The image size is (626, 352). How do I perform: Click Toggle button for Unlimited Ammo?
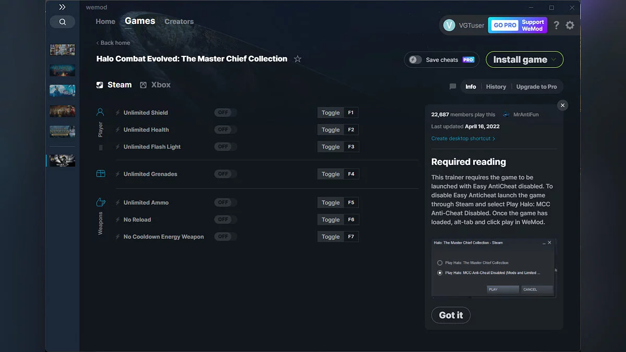[x=331, y=203]
